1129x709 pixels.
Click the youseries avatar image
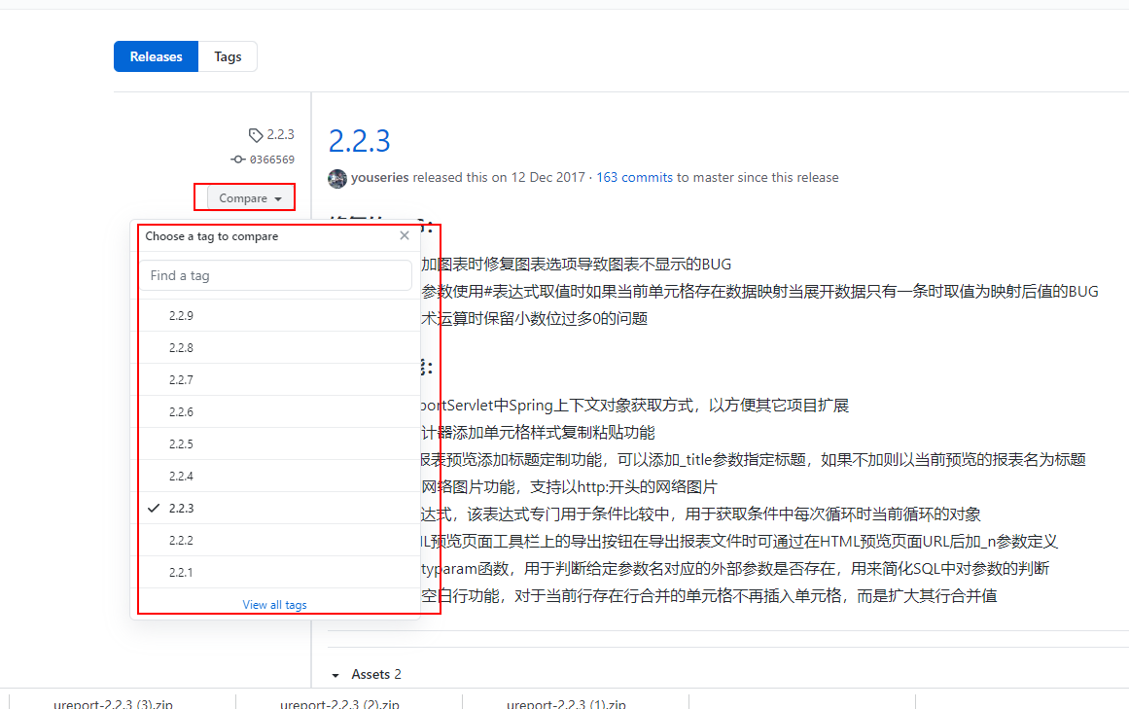[x=337, y=179]
